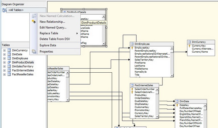Click the DimProductDetails named query icon in the Tables list
The height and width of the screenshot is (128, 218).
[9, 62]
